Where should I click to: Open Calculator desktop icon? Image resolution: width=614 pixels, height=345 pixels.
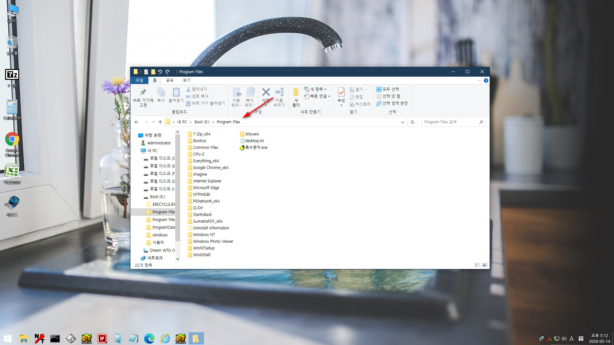click(x=12, y=110)
